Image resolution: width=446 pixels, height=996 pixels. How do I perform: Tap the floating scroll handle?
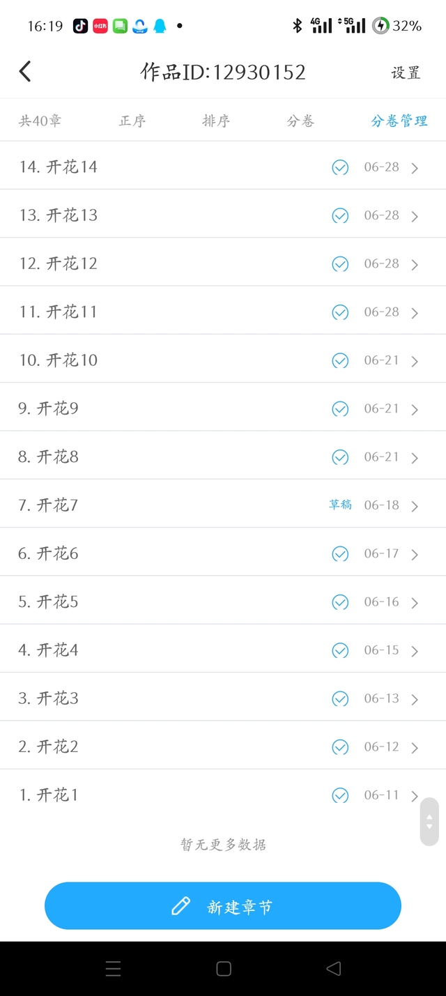point(429,821)
